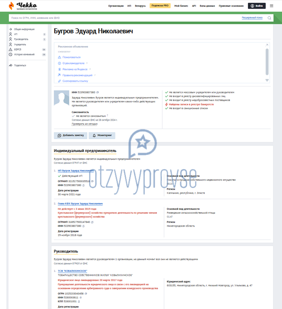
Task: Open Расширенный поиск link
Action: point(252,18)
